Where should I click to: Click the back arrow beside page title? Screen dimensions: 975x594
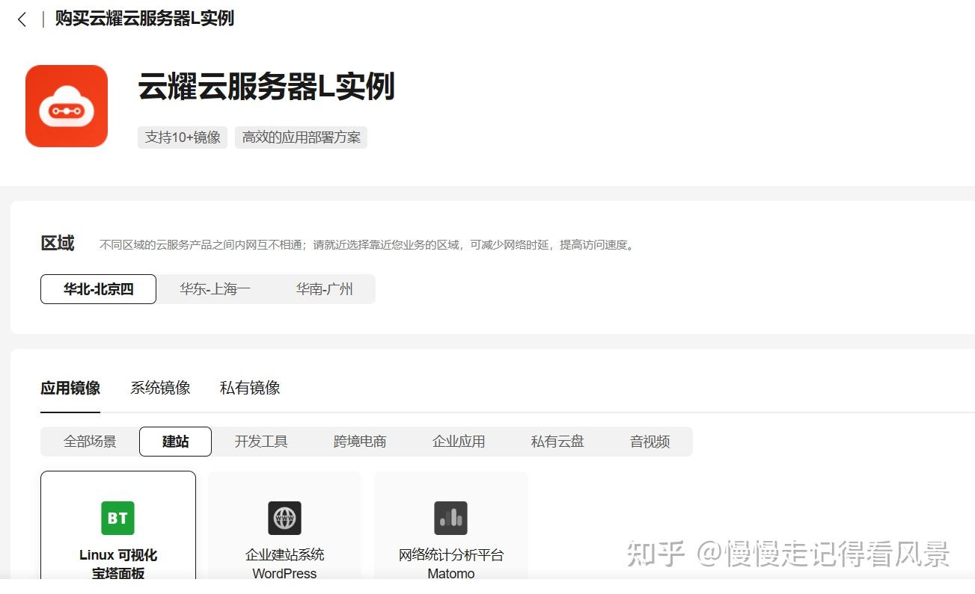21,19
